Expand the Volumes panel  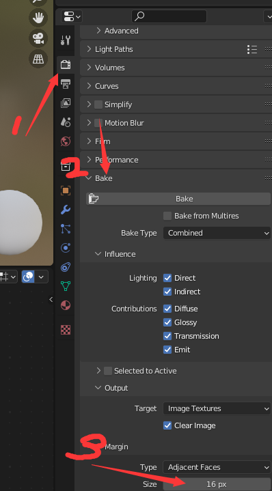[x=89, y=68]
